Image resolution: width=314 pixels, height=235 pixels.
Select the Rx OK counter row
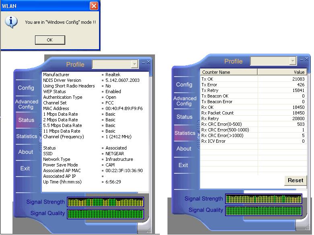(253, 107)
